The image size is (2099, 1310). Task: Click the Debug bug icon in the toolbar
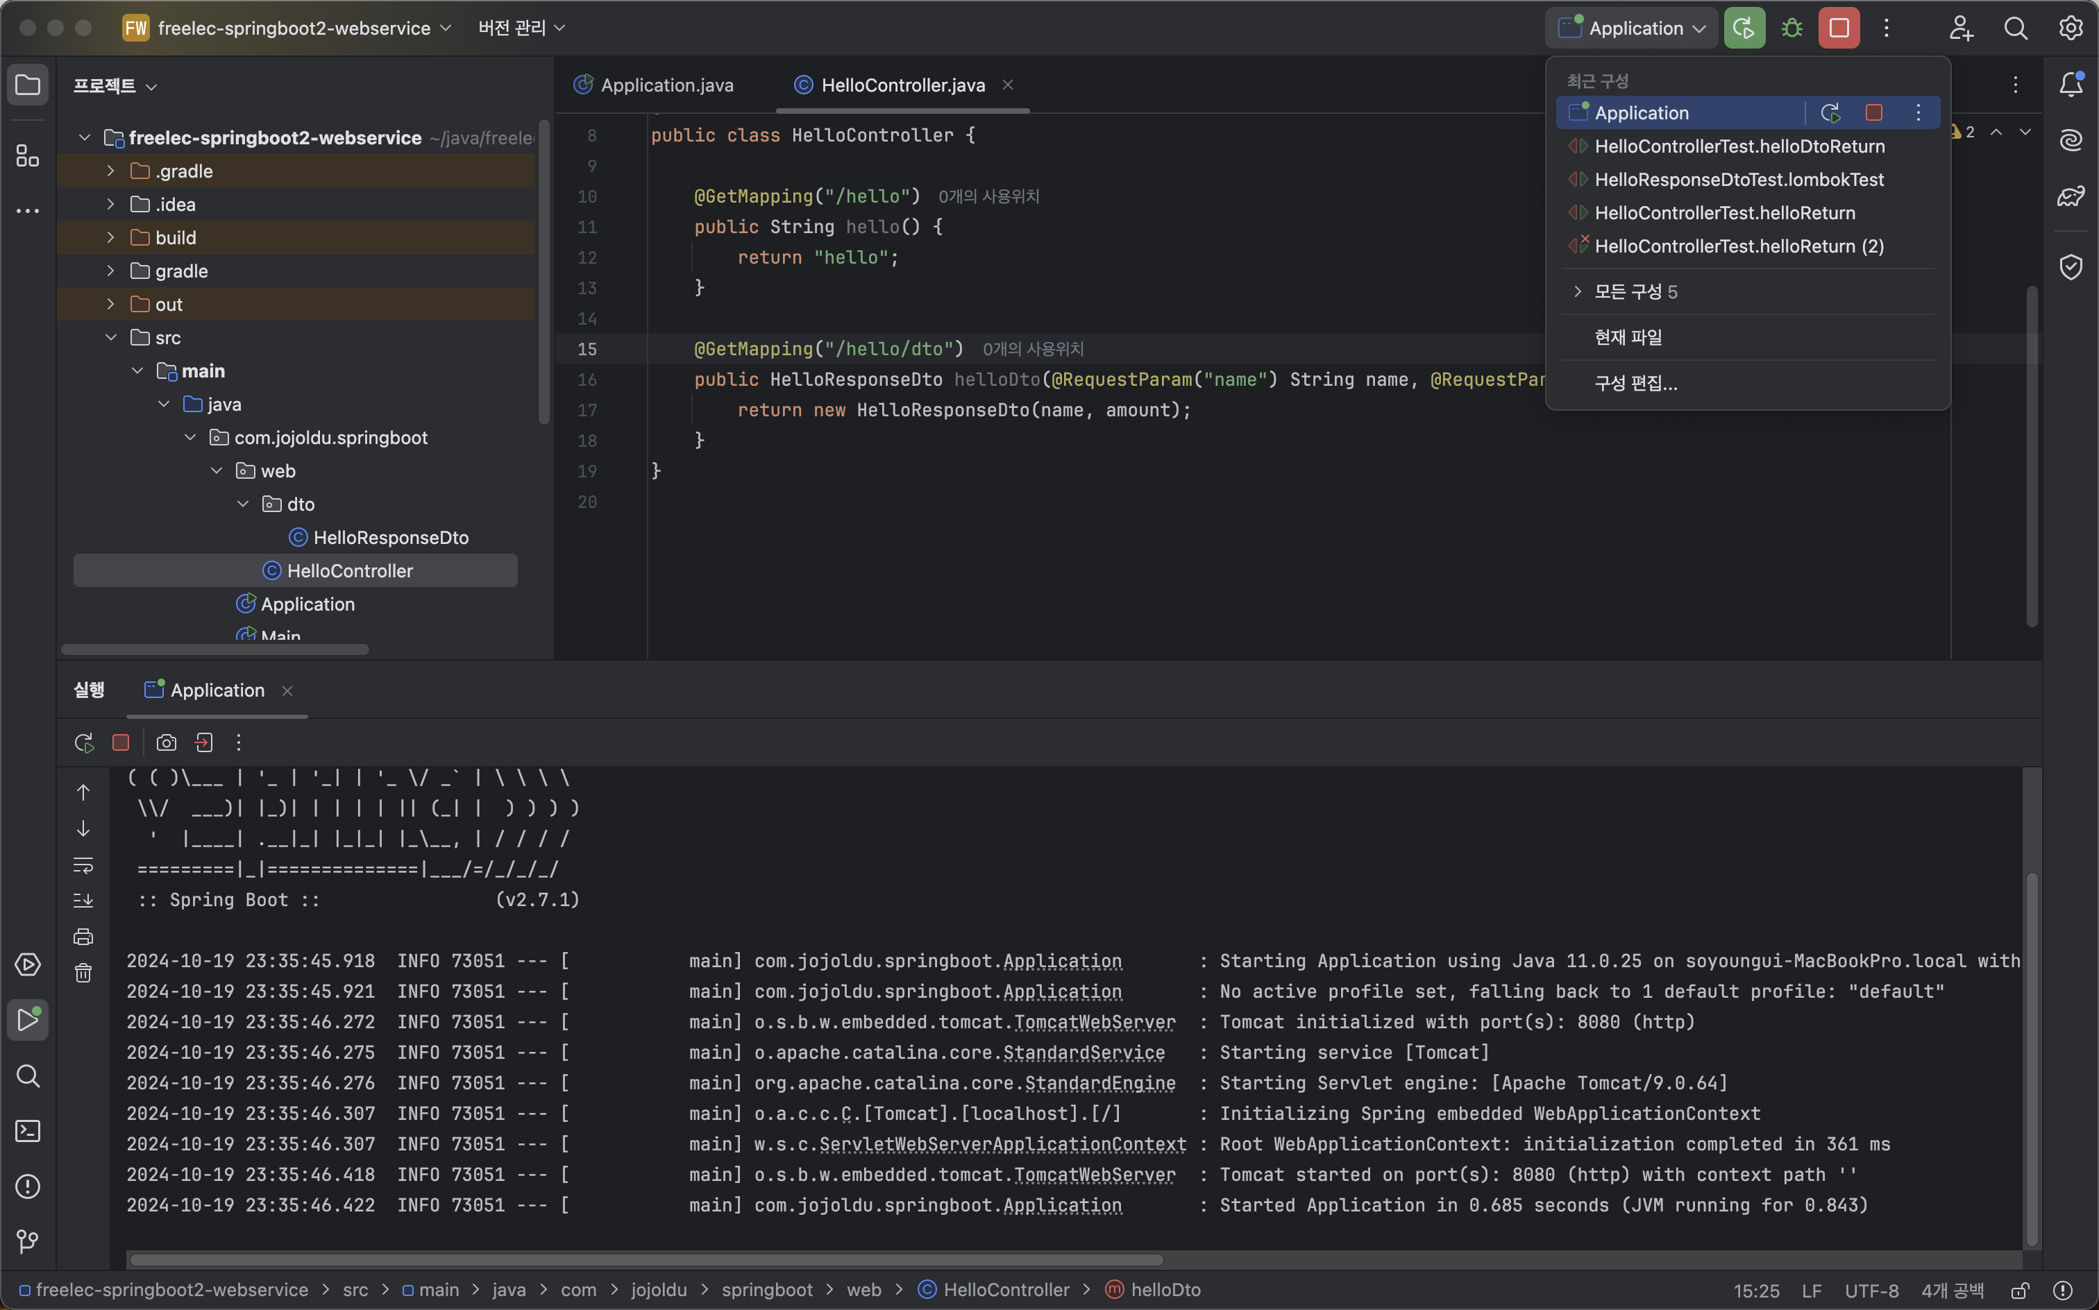pyautogui.click(x=1792, y=28)
